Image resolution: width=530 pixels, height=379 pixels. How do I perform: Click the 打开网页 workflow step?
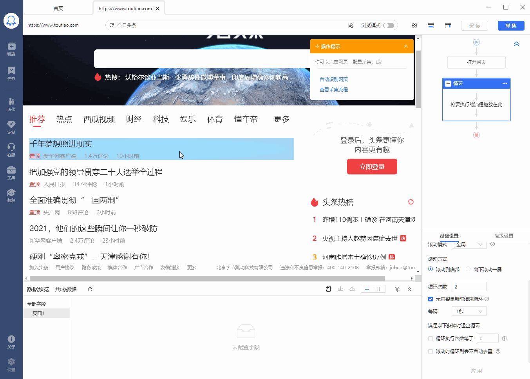pyautogui.click(x=476, y=62)
